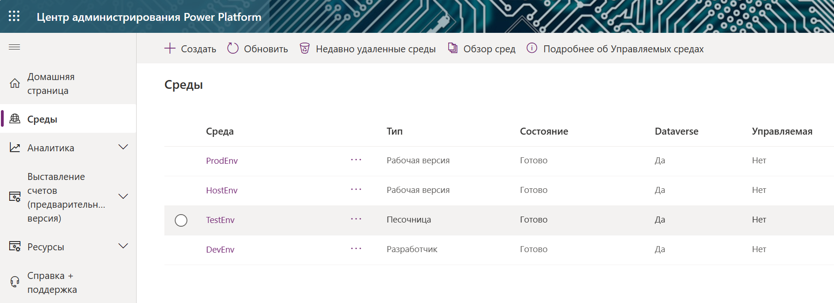The width and height of the screenshot is (834, 303).
Task: Open the Среды navigation item
Action: [x=42, y=119]
